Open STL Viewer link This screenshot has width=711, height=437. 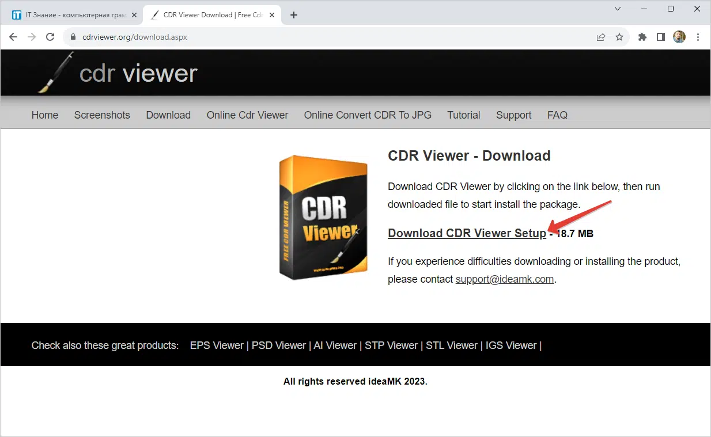452,345
